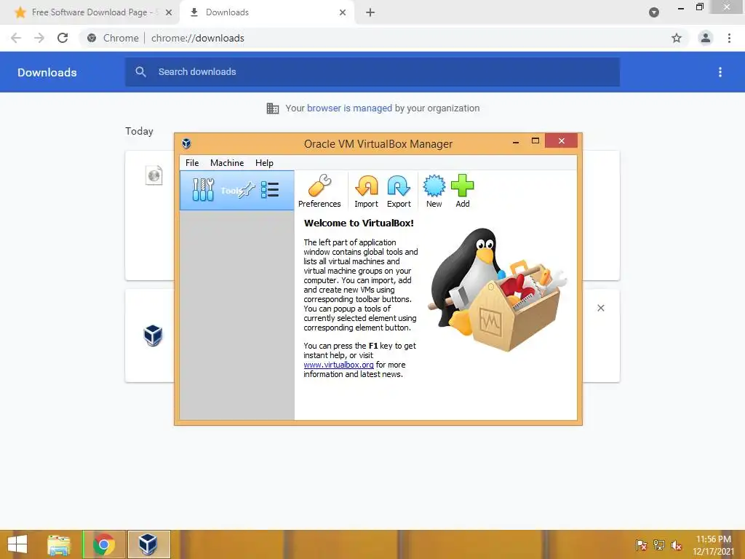The width and height of the screenshot is (745, 559).
Task: Follow the www.virtualbox.org link
Action: coord(338,365)
